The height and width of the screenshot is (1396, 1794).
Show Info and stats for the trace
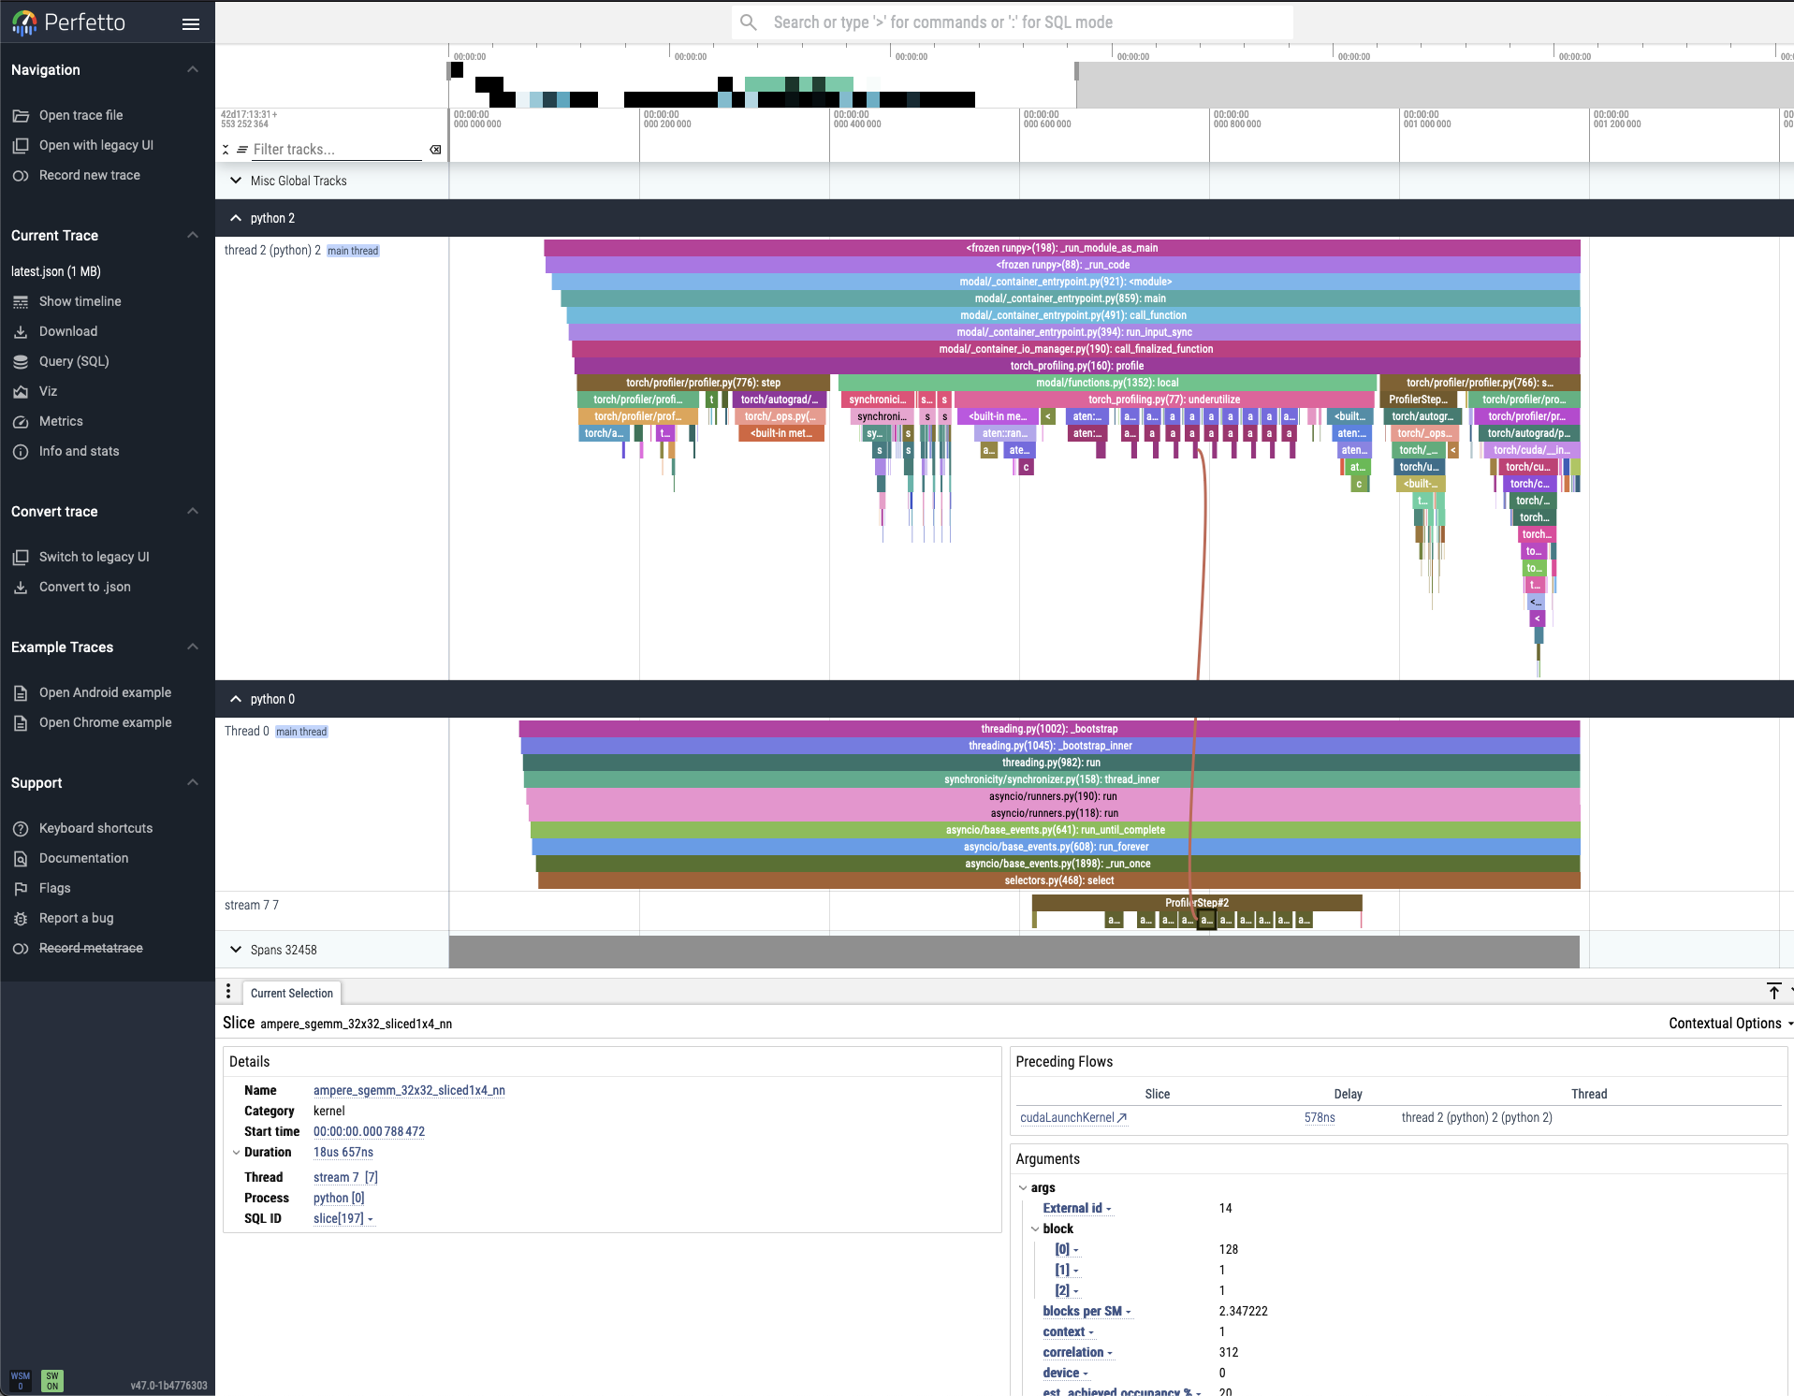coord(79,451)
